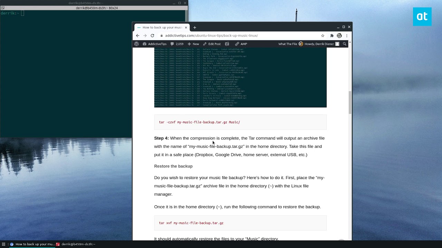The width and height of the screenshot is (442, 248).
Task: Click the terminal prompt 'derrik:~'
Action: 10,13
